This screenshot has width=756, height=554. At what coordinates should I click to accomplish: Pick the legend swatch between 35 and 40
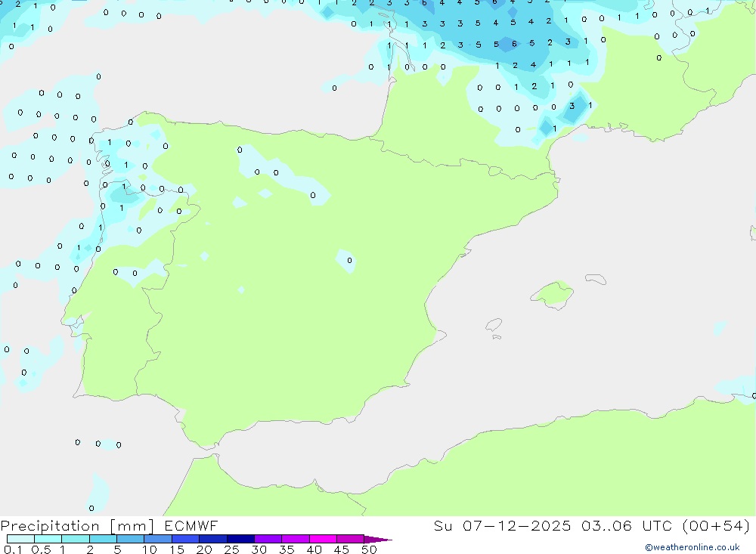pyautogui.click(x=295, y=539)
